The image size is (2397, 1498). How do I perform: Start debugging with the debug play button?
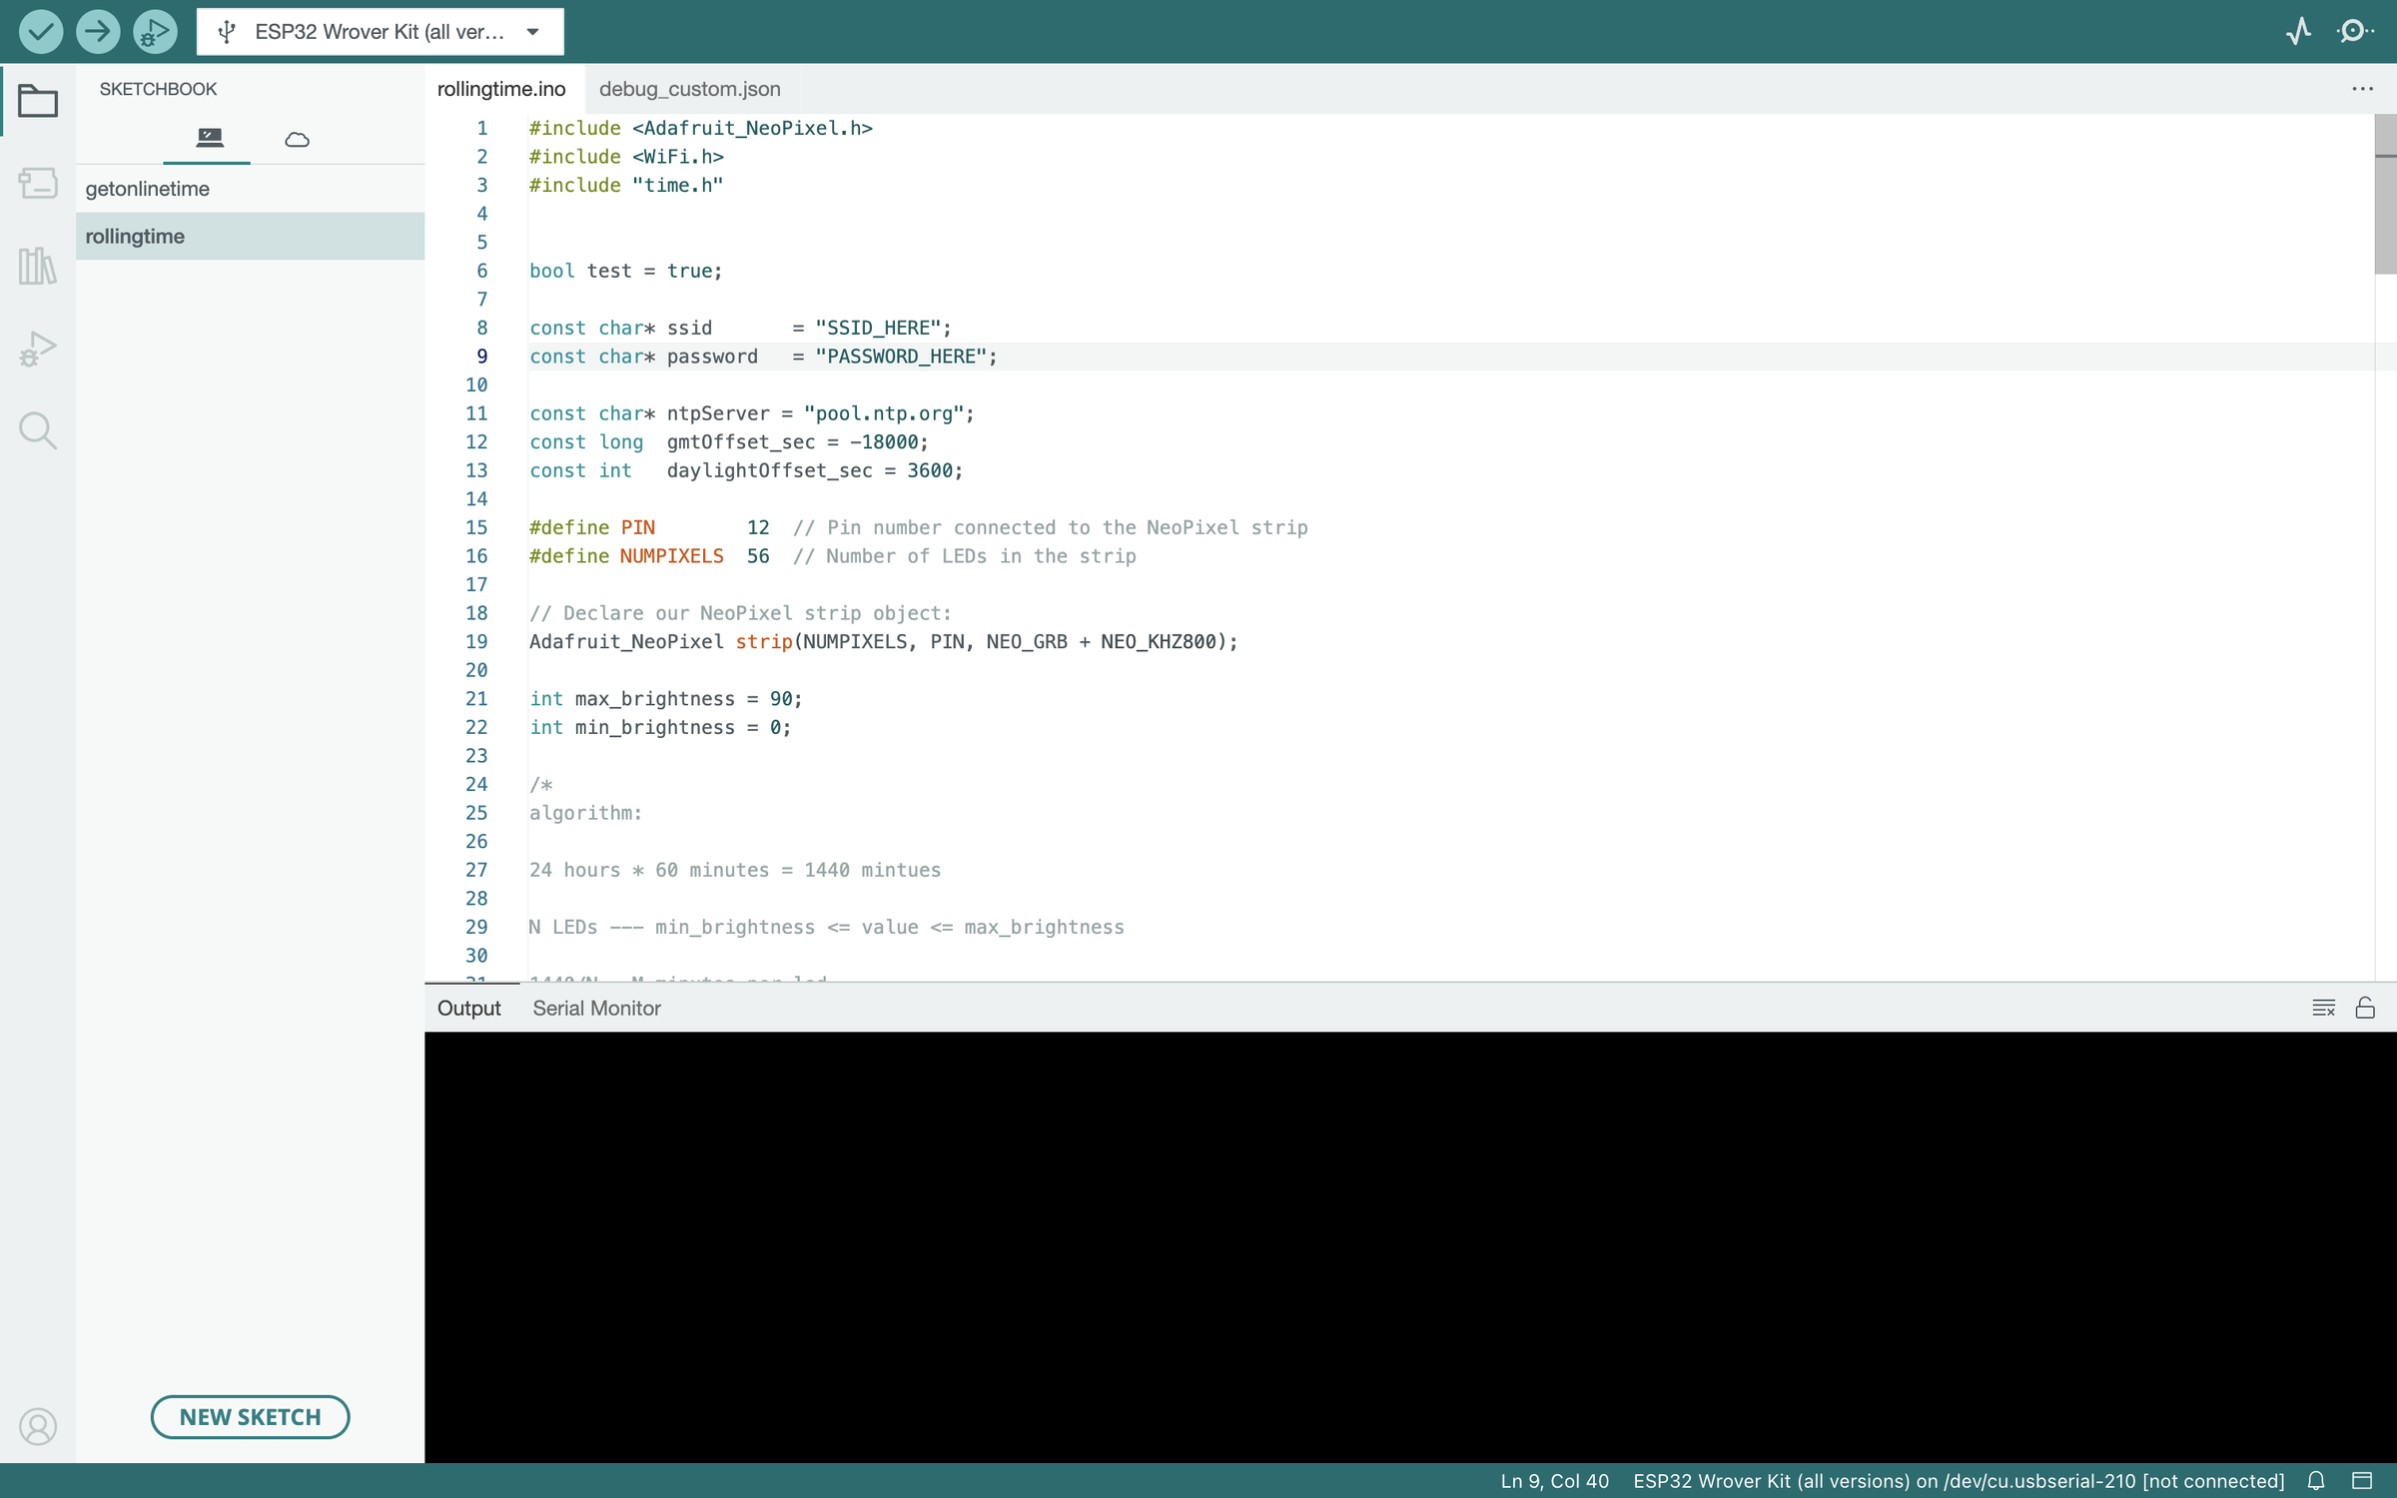155,32
